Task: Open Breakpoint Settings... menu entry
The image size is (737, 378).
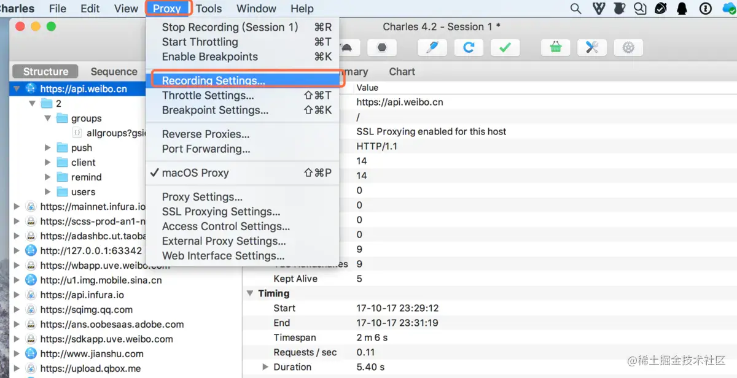Action: (x=243, y=110)
